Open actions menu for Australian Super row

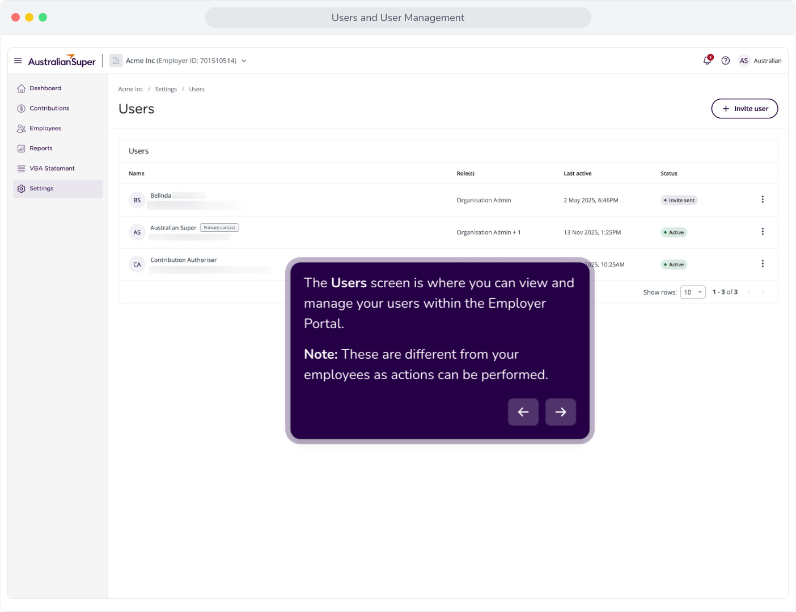(763, 232)
